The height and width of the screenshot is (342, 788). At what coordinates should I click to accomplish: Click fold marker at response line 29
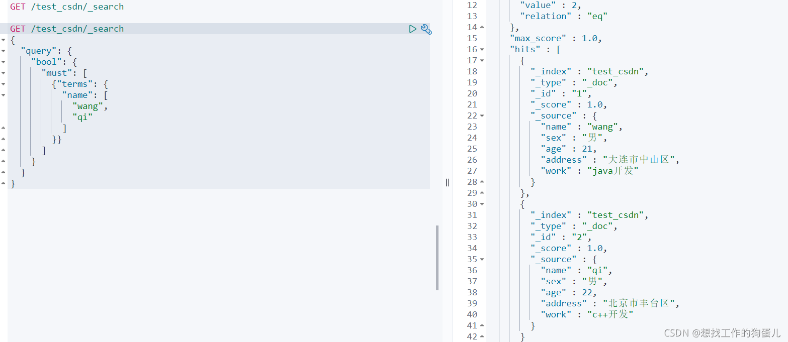(x=482, y=193)
